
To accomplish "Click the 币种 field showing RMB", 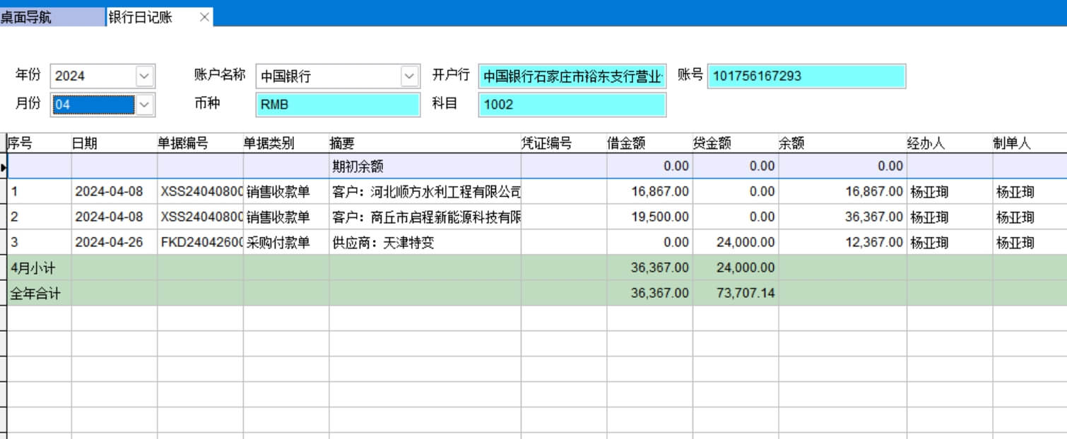I will (x=338, y=105).
